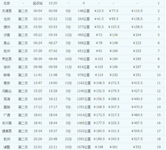Click arrival time 11:41
This screenshot has width=166, height=150.
pos(38,75)
